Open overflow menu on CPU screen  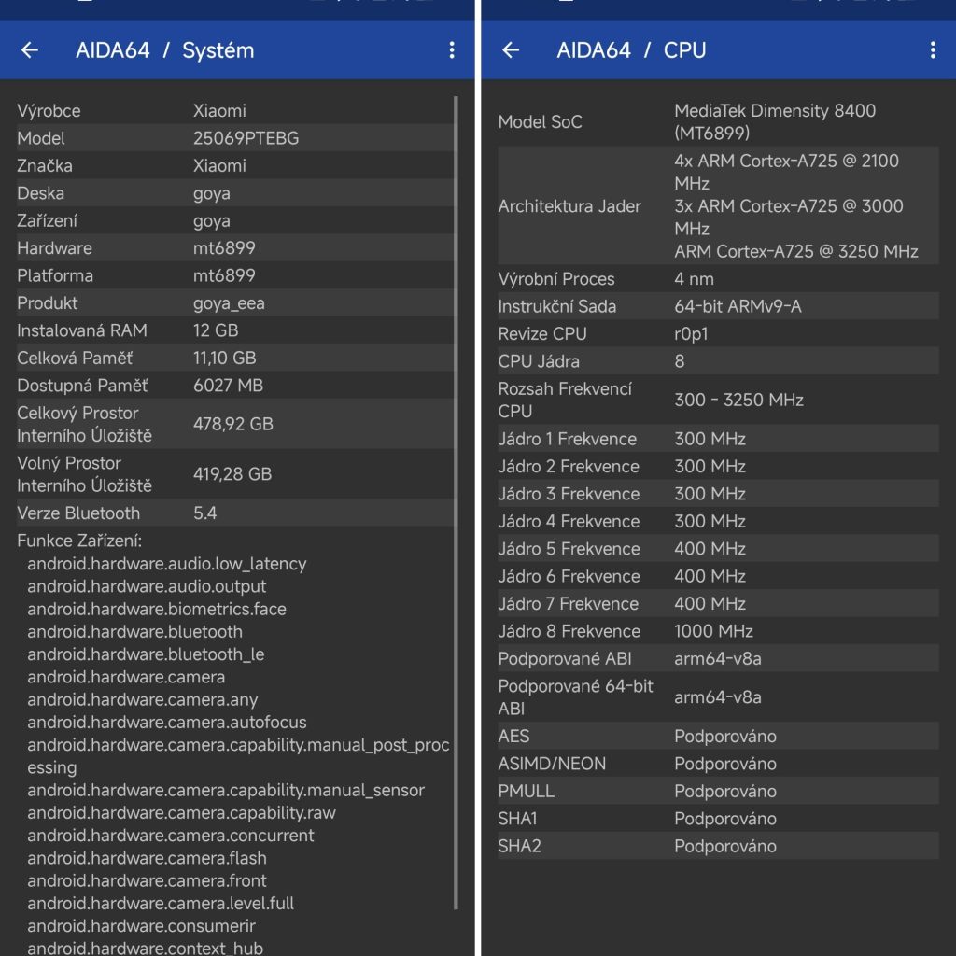[x=933, y=50]
